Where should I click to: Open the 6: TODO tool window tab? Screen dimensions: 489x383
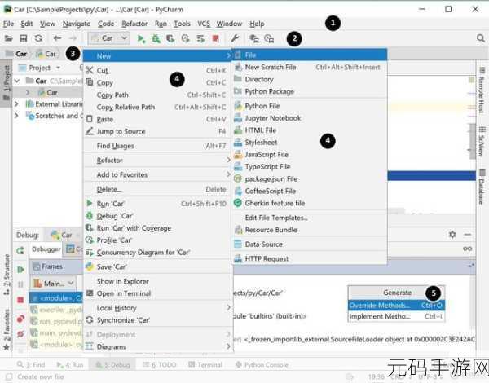click(160, 364)
